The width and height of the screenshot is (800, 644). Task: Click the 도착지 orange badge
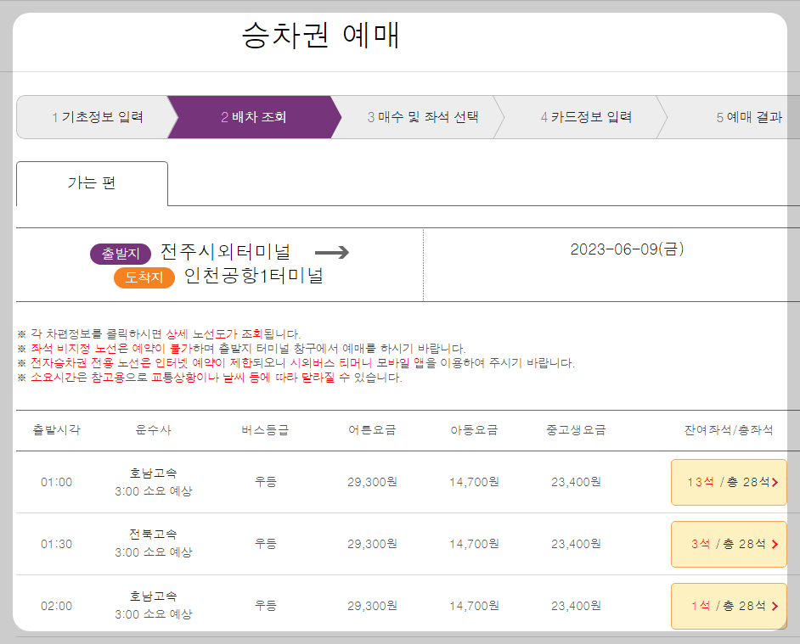click(x=144, y=277)
